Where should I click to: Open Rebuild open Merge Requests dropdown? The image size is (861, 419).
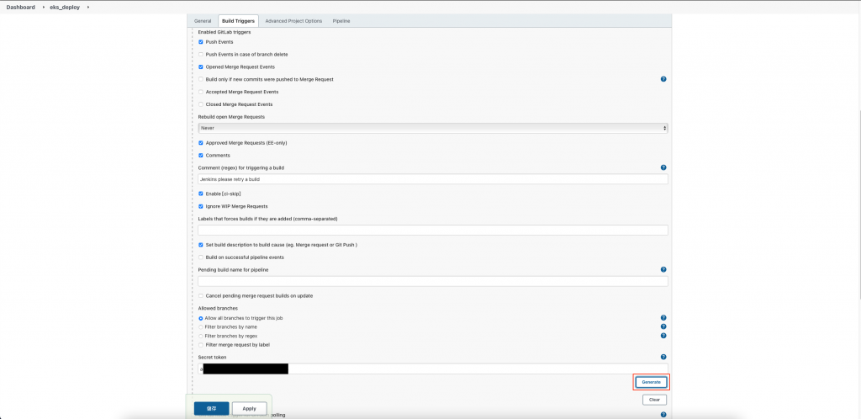pos(433,128)
